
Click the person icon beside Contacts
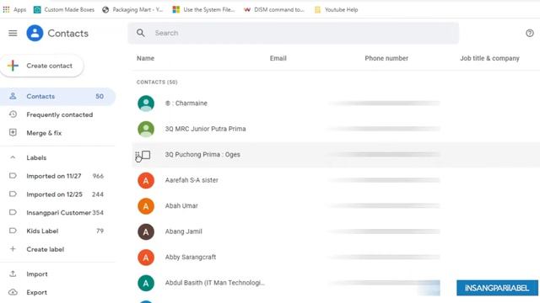13,96
